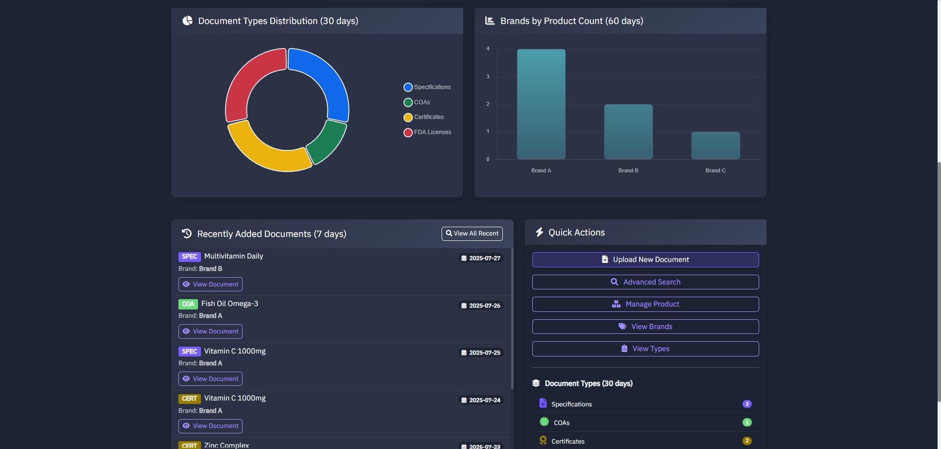
Task: Toggle the FDA Licenses legend entry in the donut chart
Action: (427, 132)
